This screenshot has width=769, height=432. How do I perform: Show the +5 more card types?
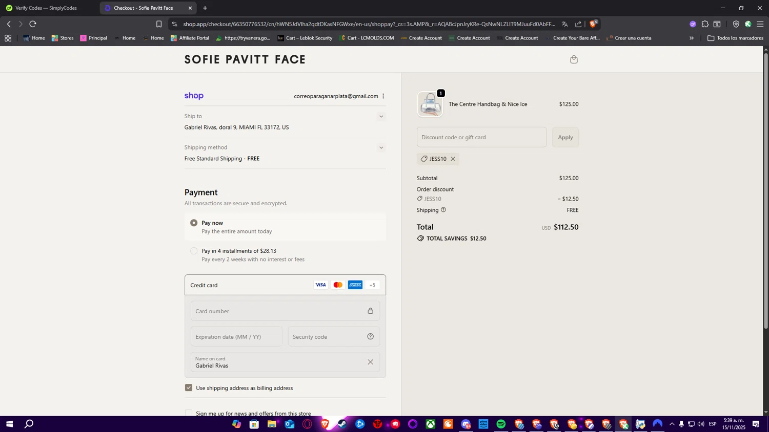[372, 285]
